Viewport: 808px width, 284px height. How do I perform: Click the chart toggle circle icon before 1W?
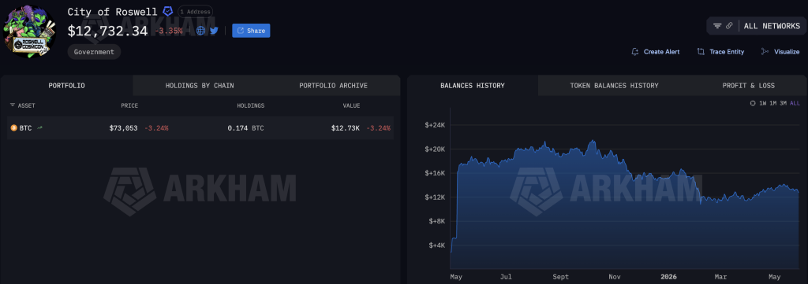[753, 103]
